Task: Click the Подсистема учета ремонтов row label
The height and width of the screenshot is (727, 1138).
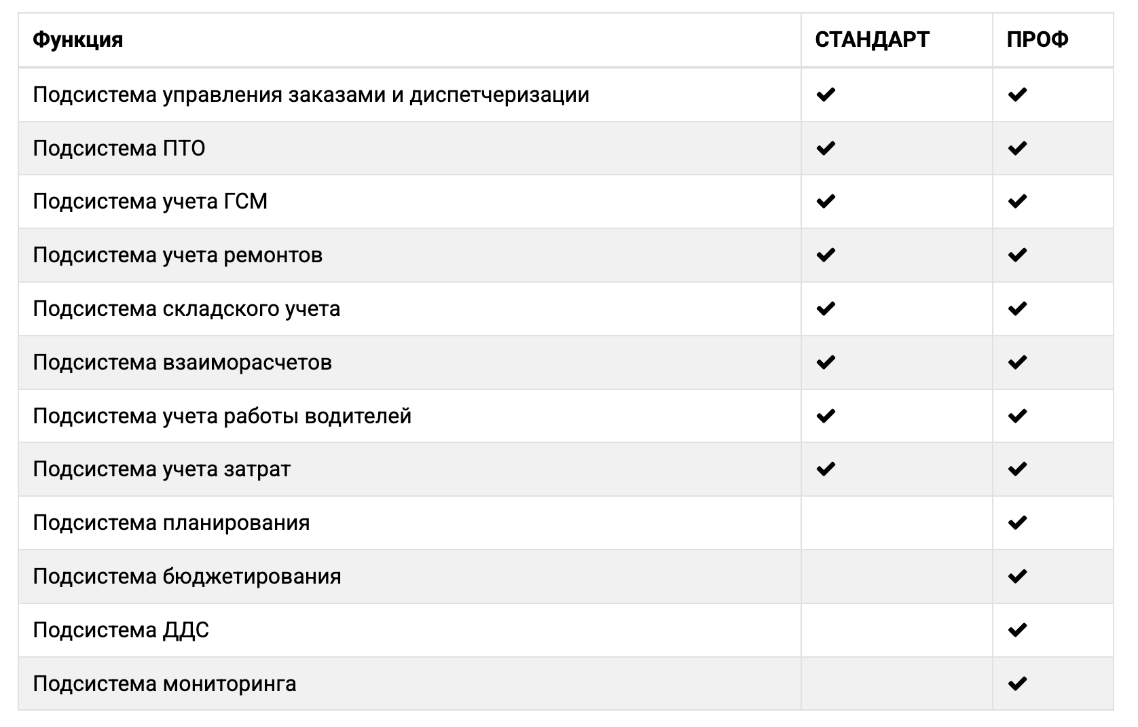Action: coord(178,255)
